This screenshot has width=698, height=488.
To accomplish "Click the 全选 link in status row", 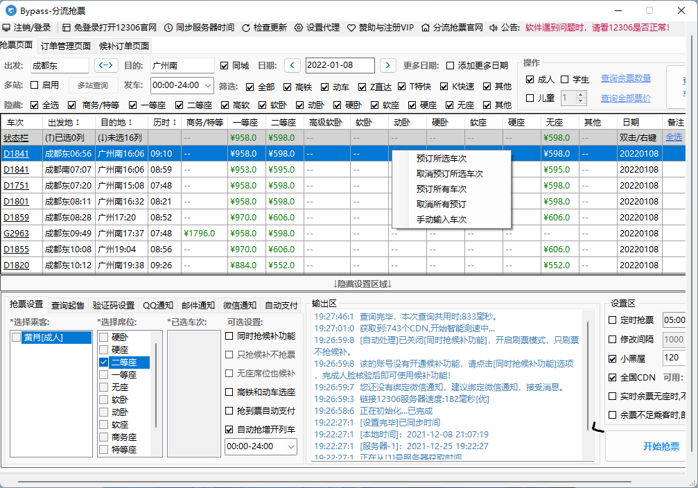I will (x=674, y=137).
